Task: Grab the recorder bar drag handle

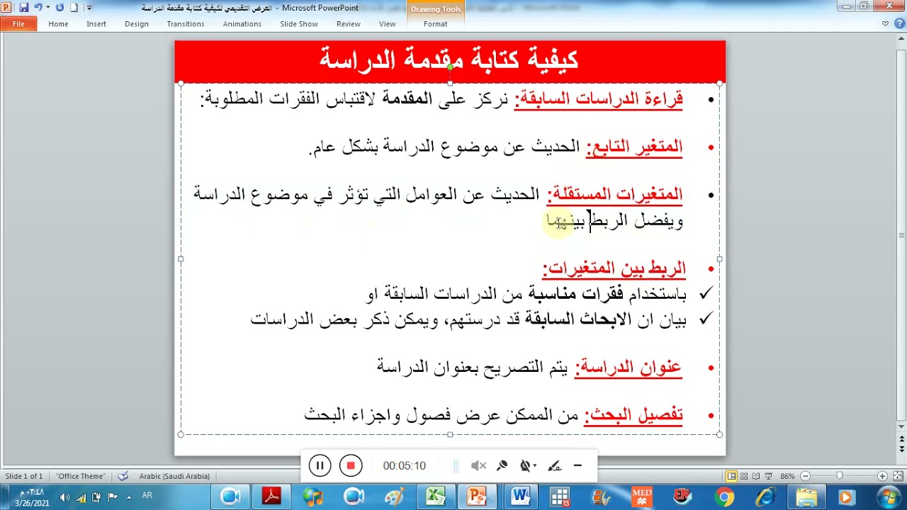Action: pos(456,465)
